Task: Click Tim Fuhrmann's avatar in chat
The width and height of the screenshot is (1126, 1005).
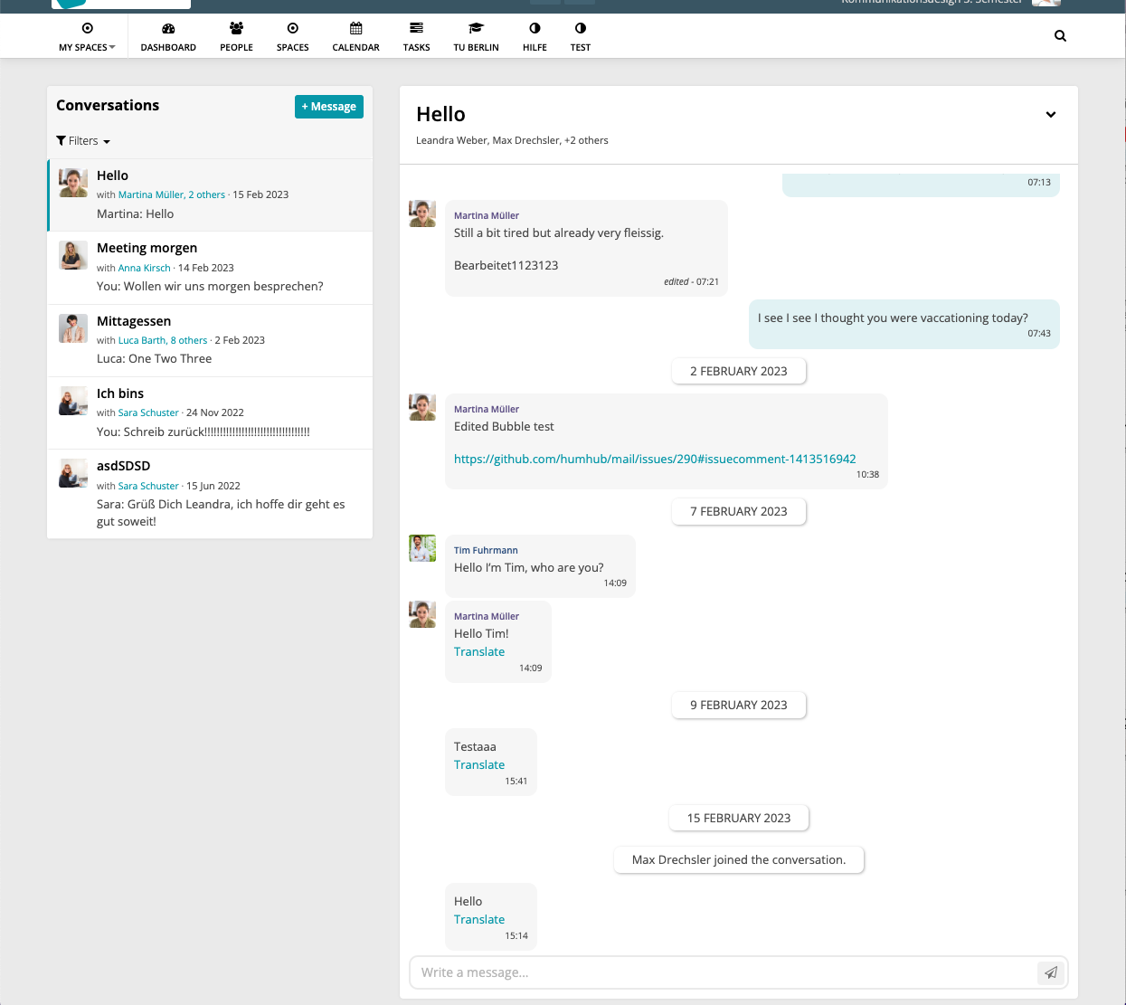Action: click(x=422, y=548)
